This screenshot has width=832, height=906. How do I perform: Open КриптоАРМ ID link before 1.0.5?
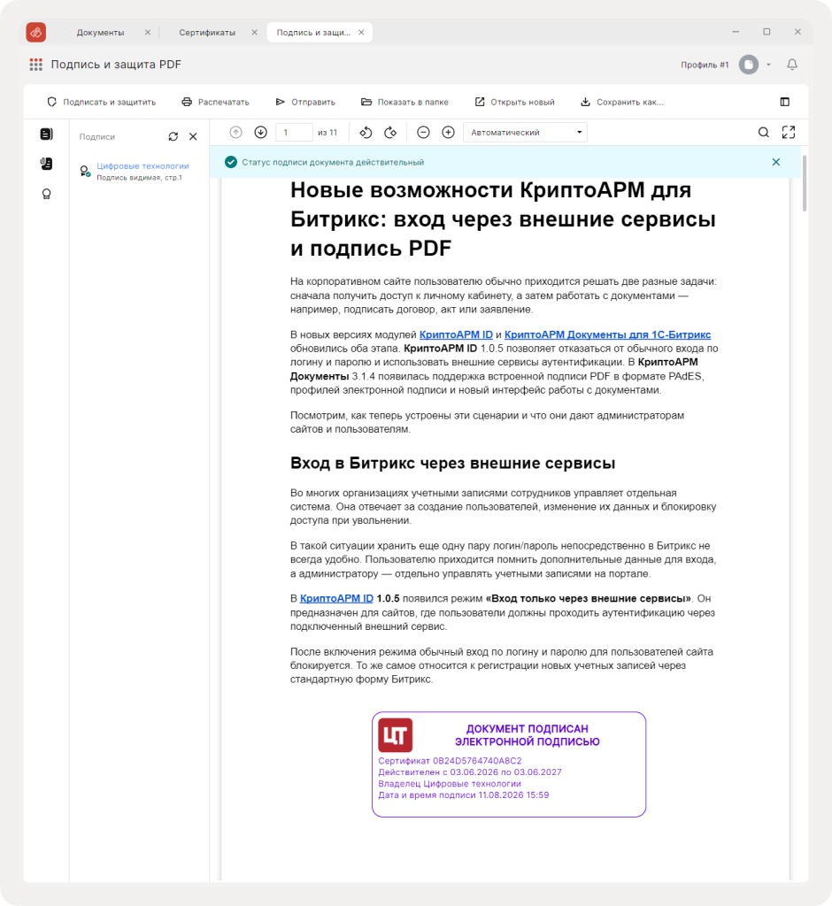(336, 599)
